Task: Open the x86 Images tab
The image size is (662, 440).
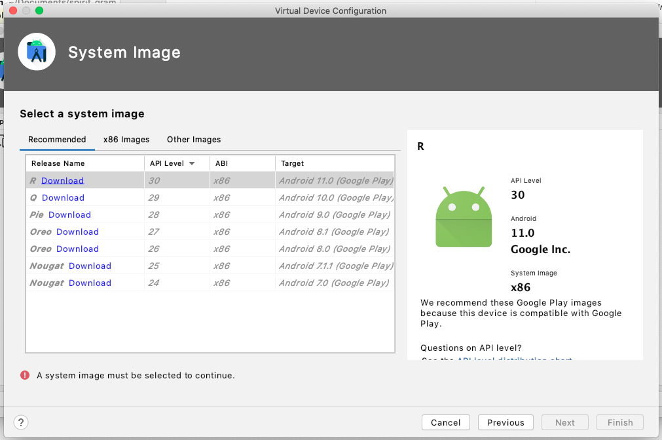Action: coord(126,140)
